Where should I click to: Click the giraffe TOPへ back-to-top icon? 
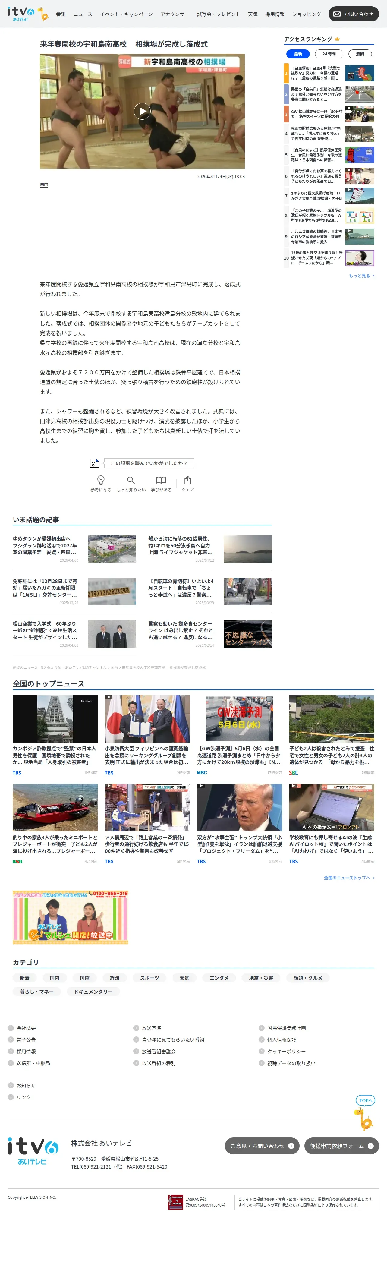364,1113
